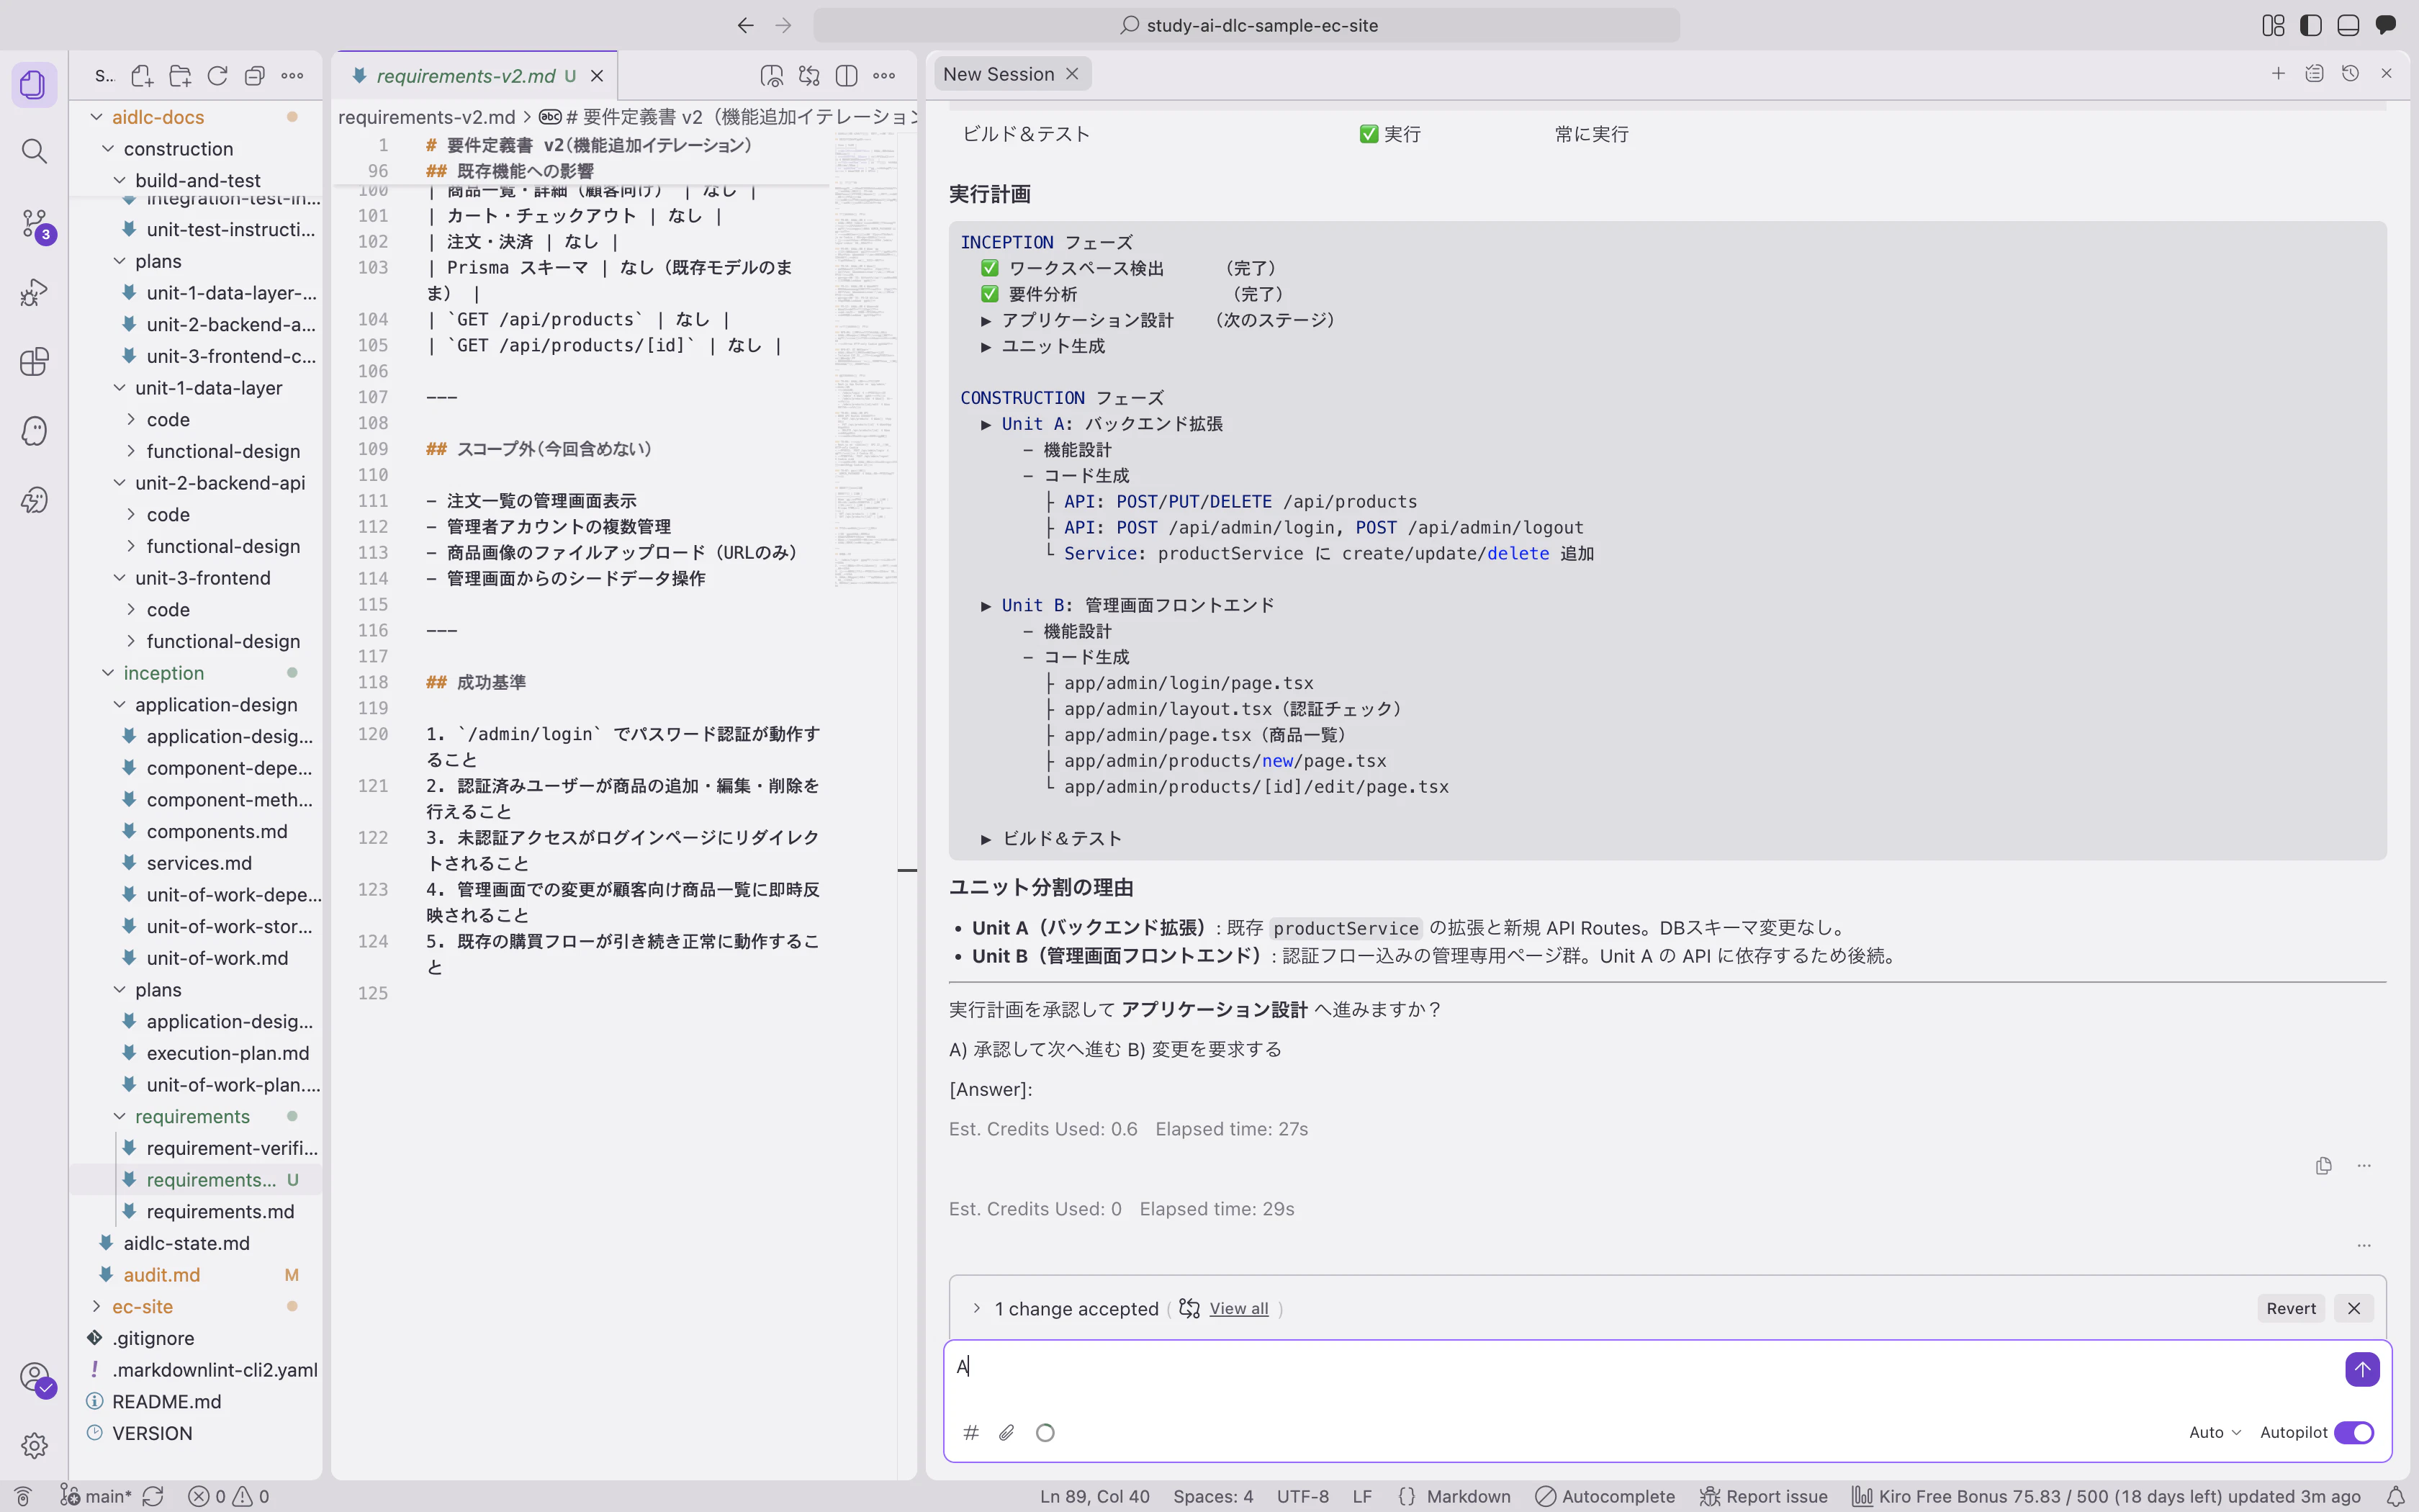This screenshot has height=1512, width=2419.
Task: Open the Auto model dropdown
Action: click(2214, 1432)
